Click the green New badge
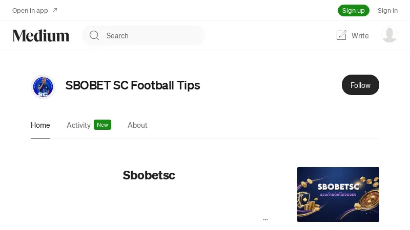The image size is (410, 230). pyautogui.click(x=102, y=125)
